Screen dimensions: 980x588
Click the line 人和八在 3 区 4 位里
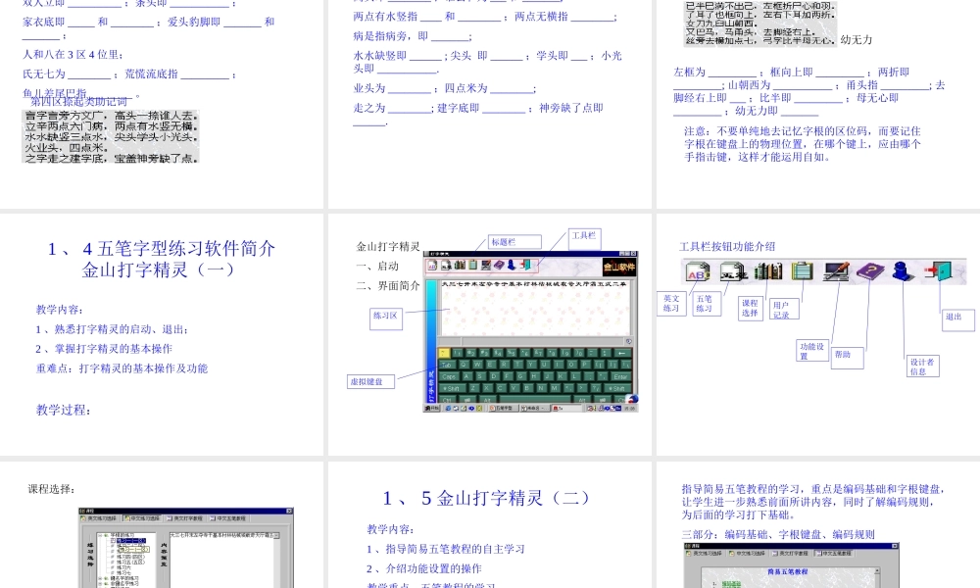[x=73, y=54]
